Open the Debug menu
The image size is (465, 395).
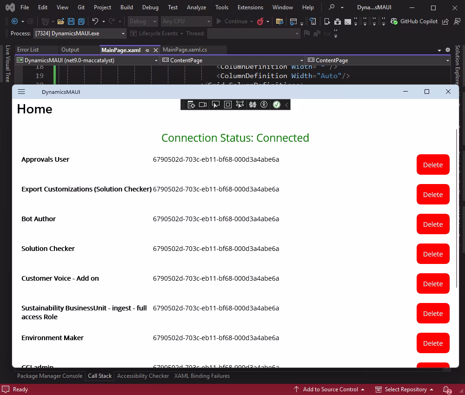click(x=150, y=7)
